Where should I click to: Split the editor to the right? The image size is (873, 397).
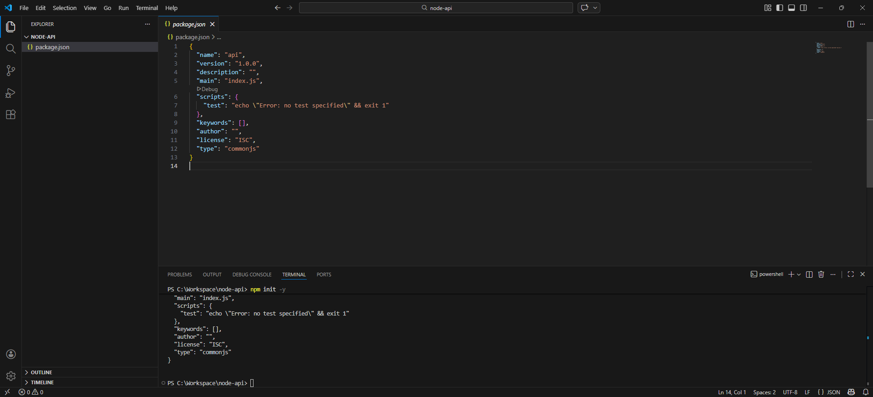pyautogui.click(x=850, y=24)
